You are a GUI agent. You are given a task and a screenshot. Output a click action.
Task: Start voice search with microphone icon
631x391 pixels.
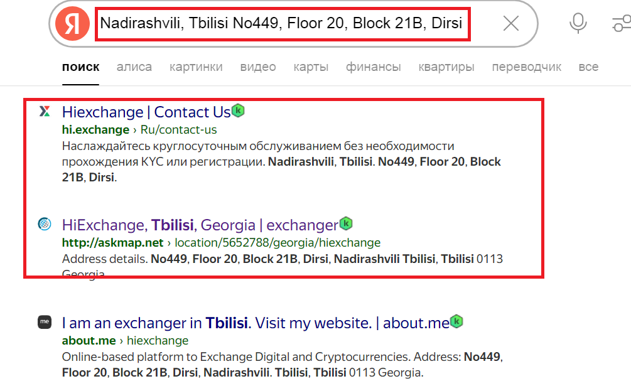[x=578, y=23]
